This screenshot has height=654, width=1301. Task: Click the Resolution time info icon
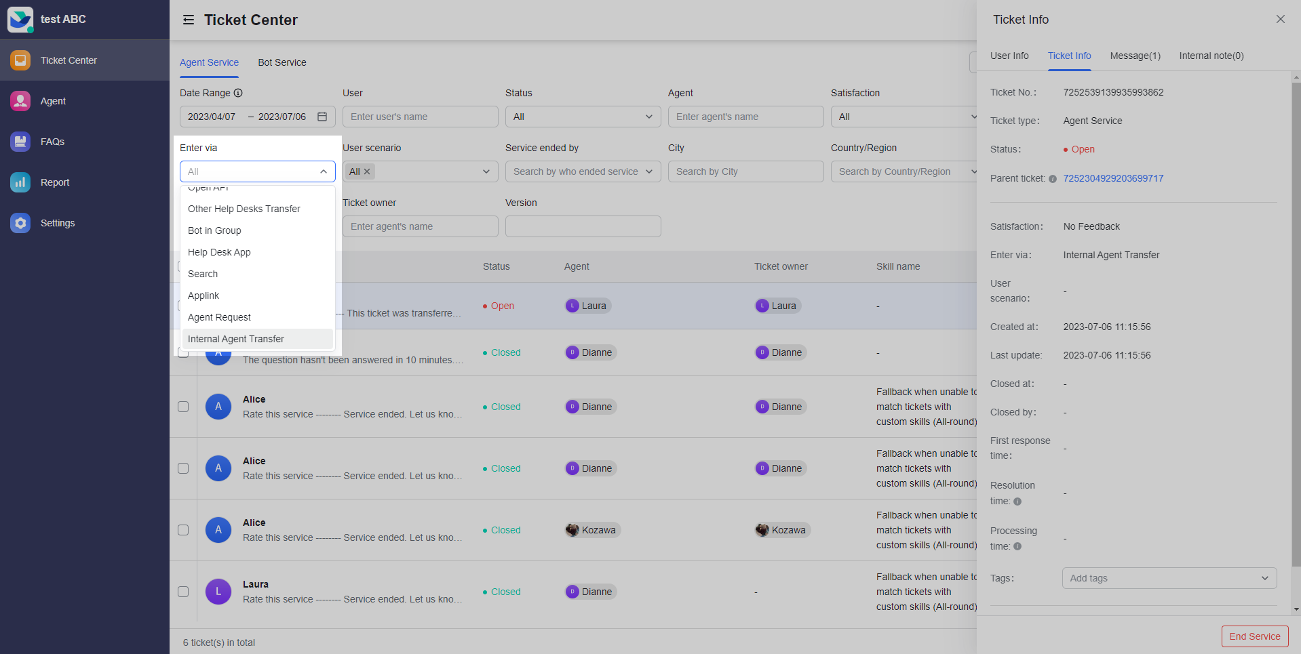click(x=1017, y=502)
